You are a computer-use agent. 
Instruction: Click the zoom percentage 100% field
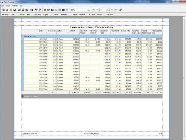[x=79, y=10]
